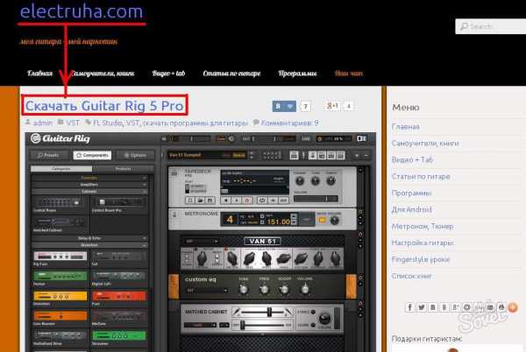The width and height of the screenshot is (526, 352).
Task: Select the Control Room Pro component thumbnail
Action: (118, 204)
